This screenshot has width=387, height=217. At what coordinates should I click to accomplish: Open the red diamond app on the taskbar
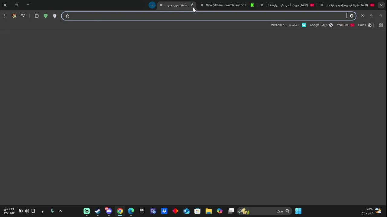[175, 211]
